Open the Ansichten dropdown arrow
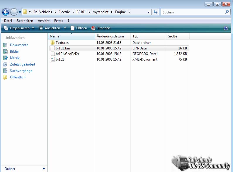Viewport: 233px width, 172px height. pos(65,28)
